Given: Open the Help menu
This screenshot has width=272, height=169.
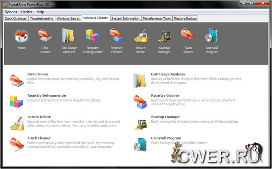Looking at the screenshot, I should point(40,12).
